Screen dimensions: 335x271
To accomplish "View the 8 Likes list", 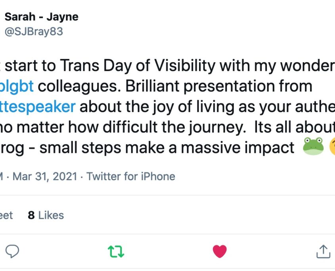I will (x=46, y=215).
